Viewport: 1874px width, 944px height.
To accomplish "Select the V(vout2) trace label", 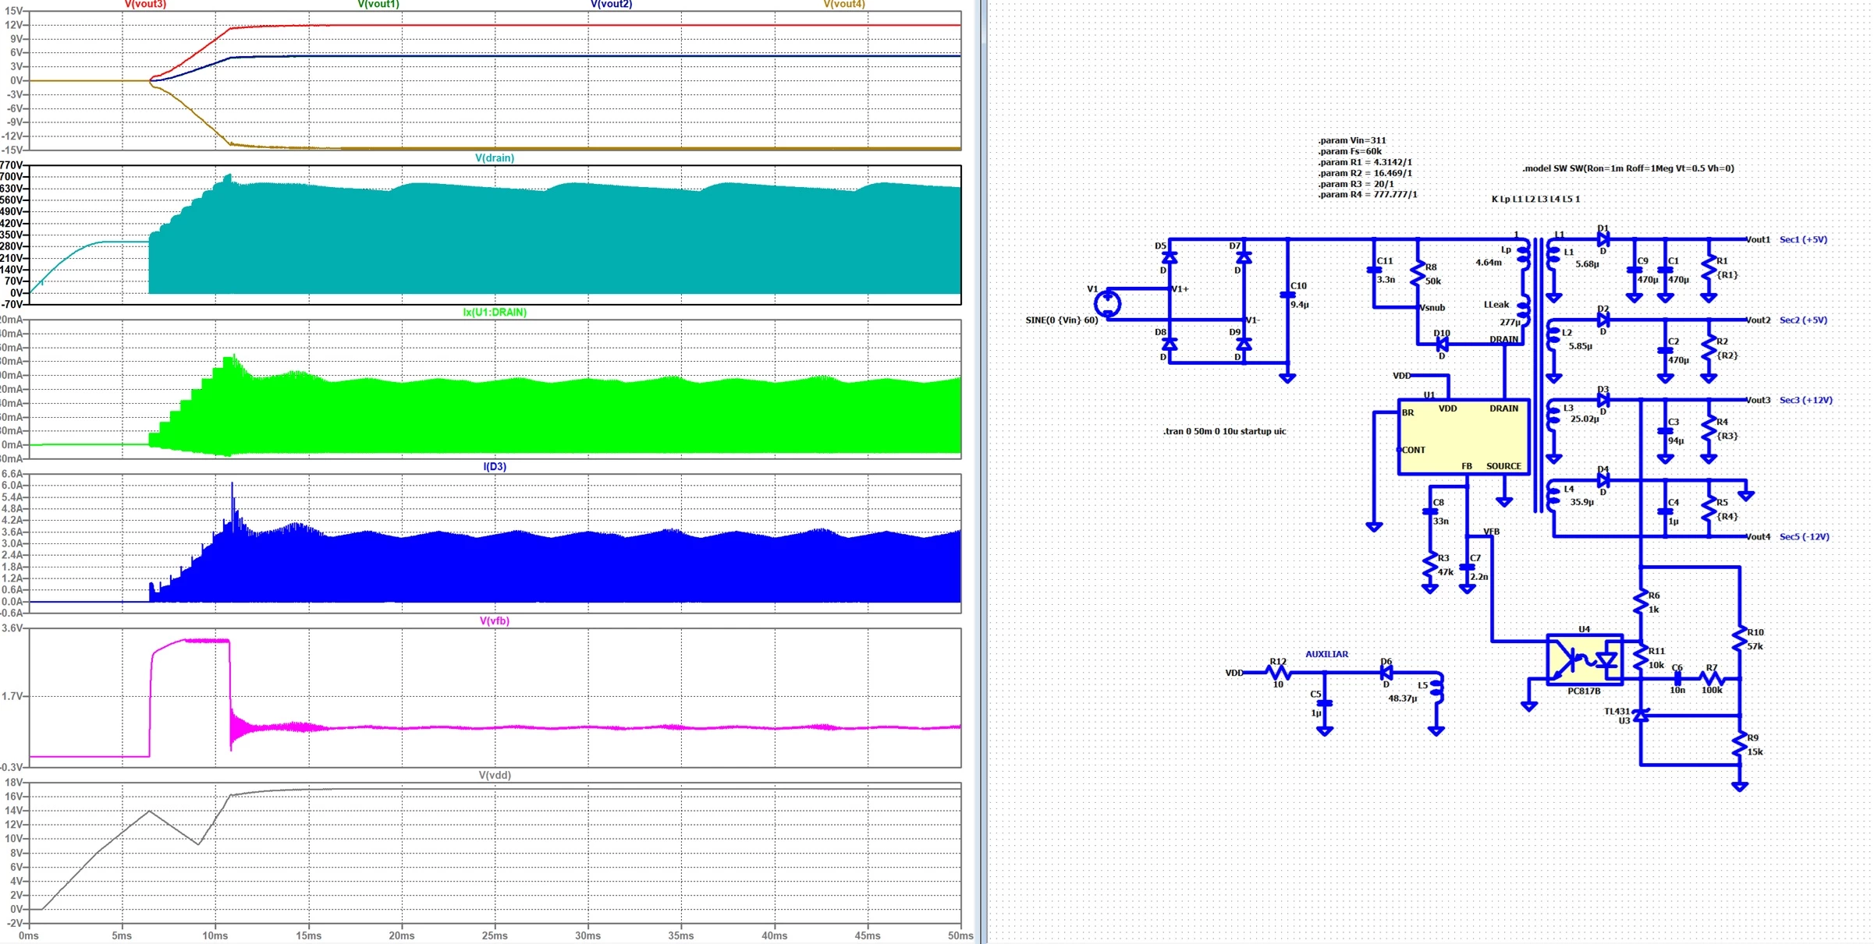I will coord(611,5).
